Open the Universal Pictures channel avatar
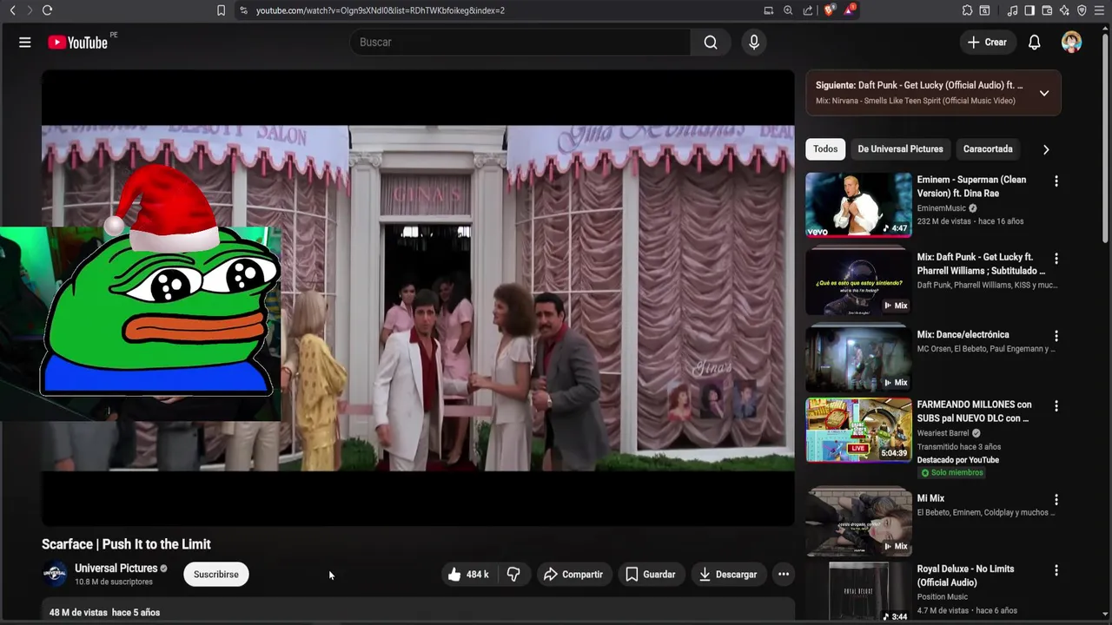 (x=55, y=574)
